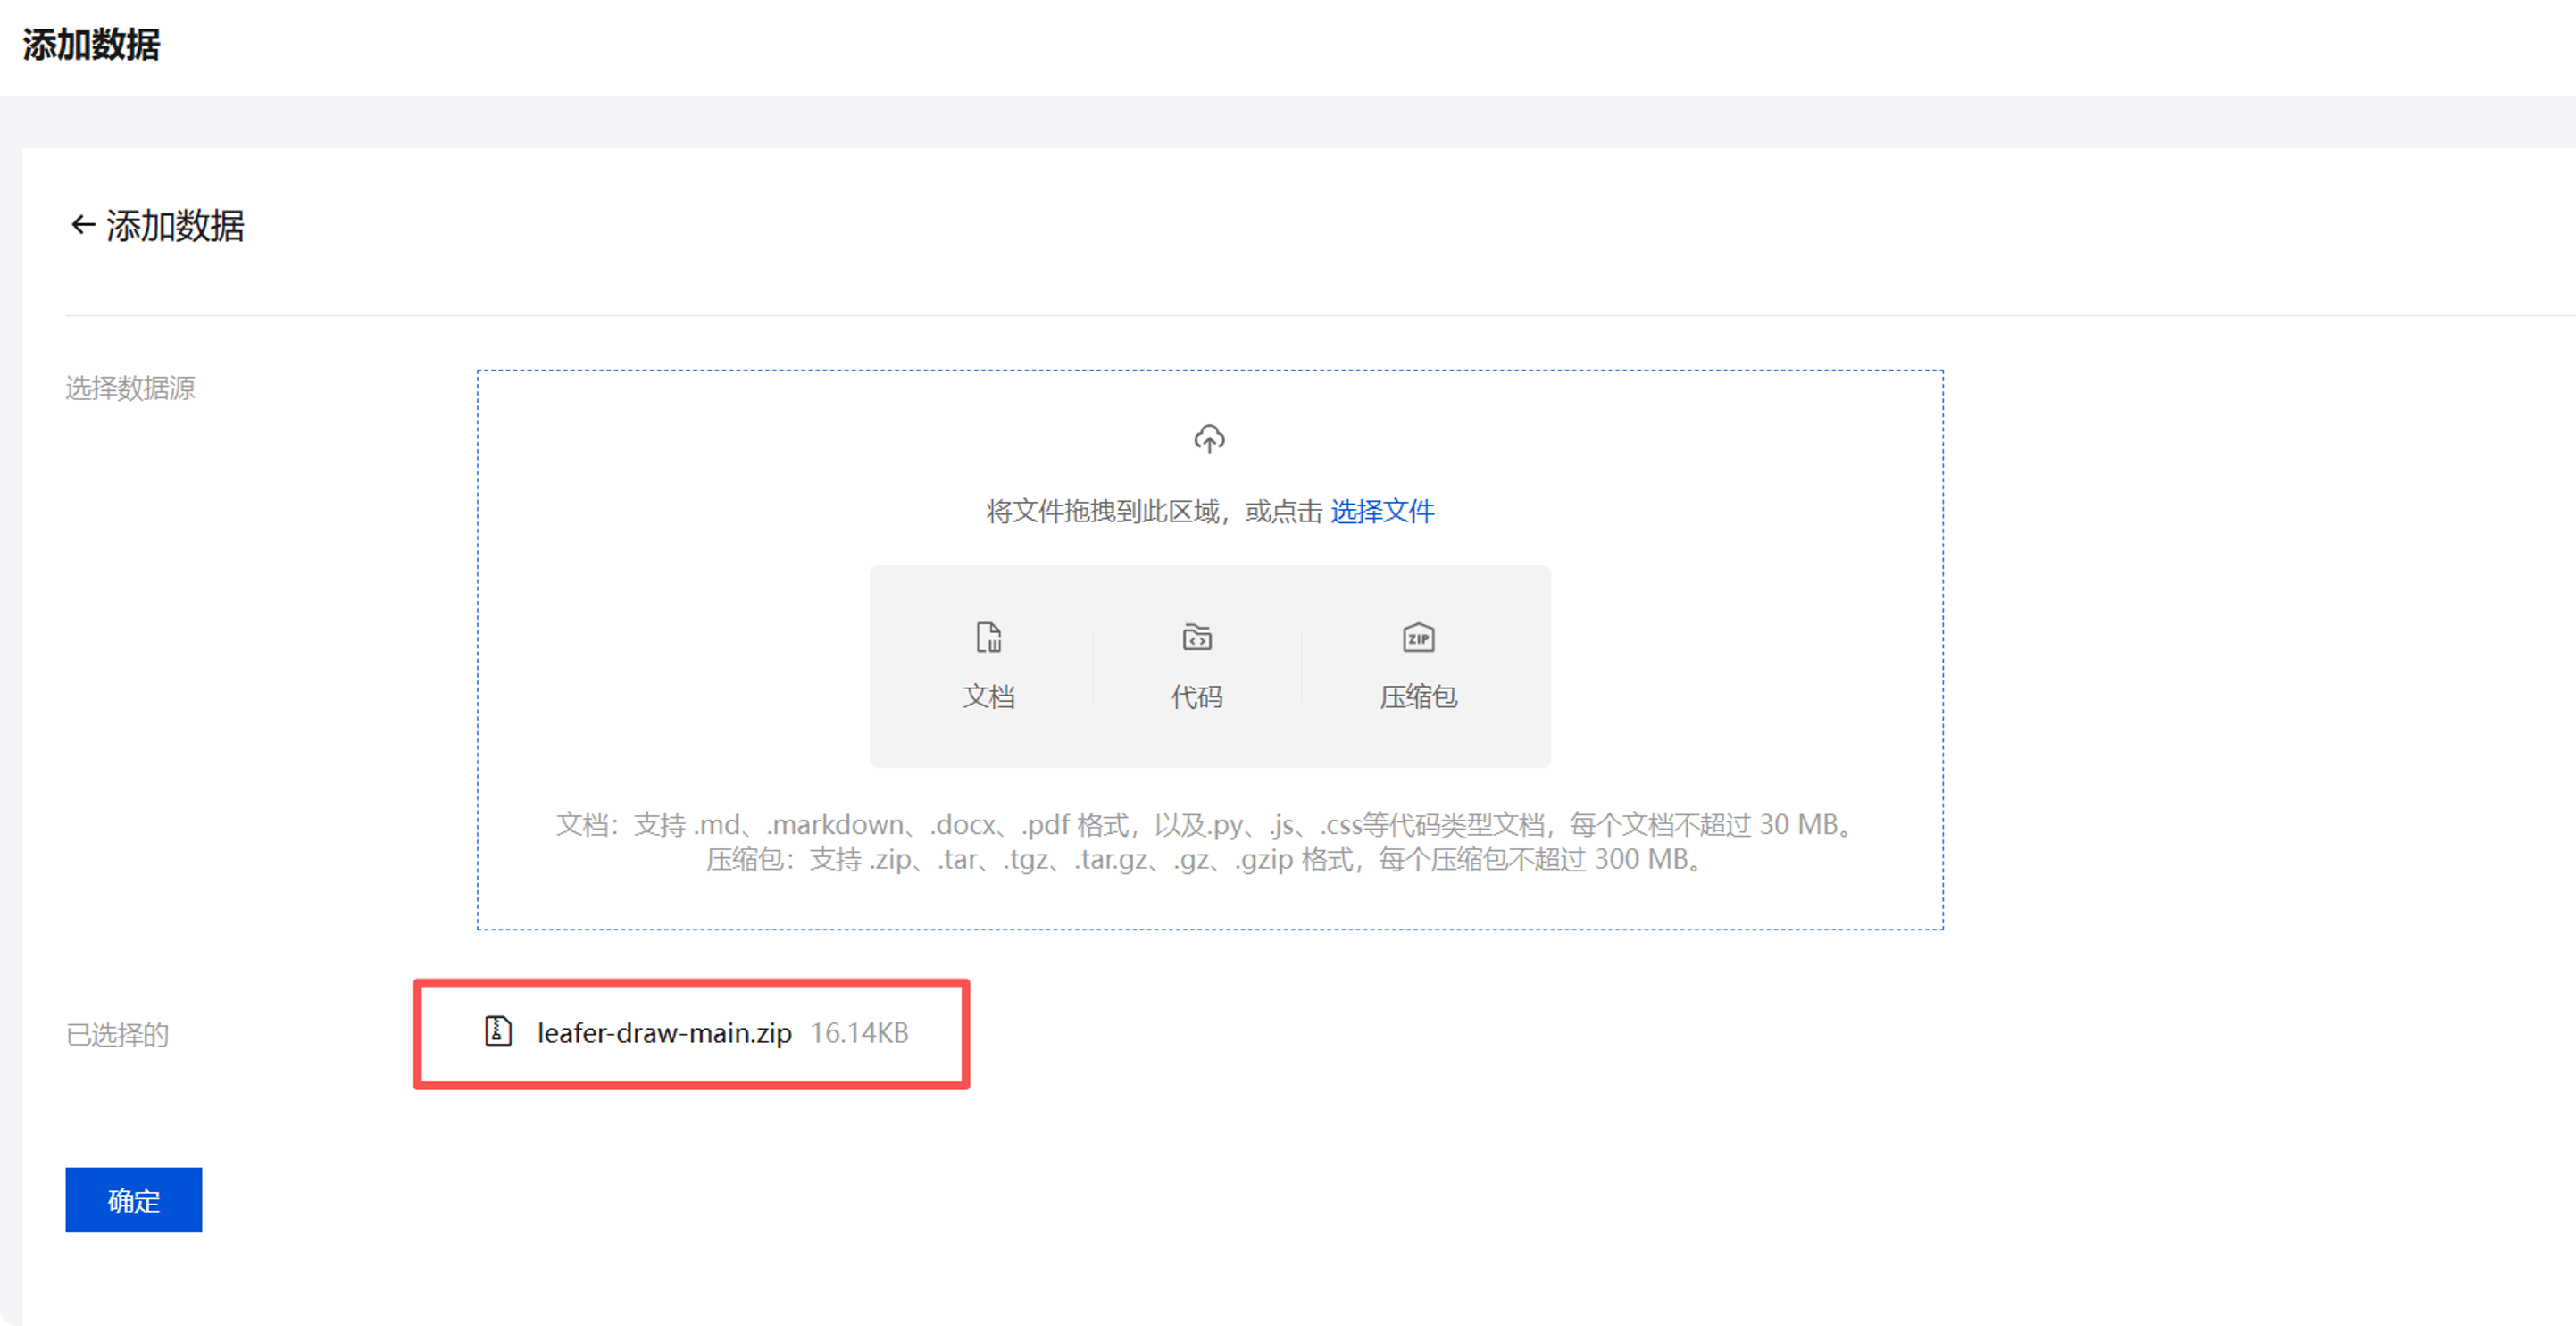This screenshot has height=1326, width=2576.
Task: Click the page title 添加数据 at top
Action: [x=91, y=45]
